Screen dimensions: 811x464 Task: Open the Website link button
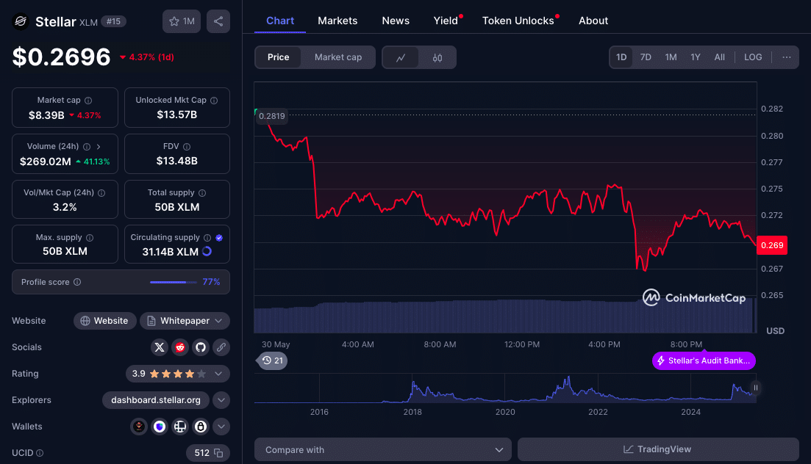(x=105, y=321)
